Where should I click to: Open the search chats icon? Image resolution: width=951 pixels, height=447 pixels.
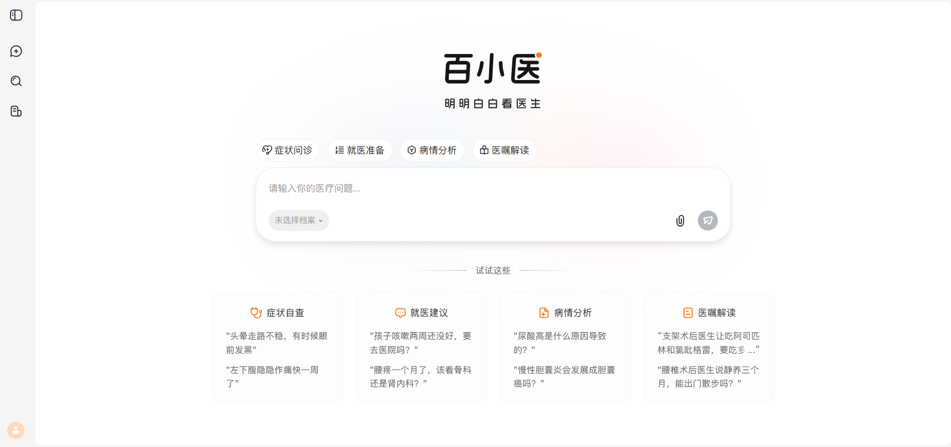[x=16, y=81]
